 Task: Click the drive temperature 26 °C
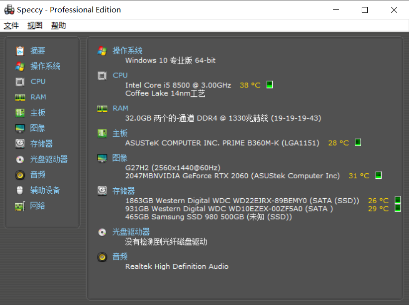pos(379,201)
